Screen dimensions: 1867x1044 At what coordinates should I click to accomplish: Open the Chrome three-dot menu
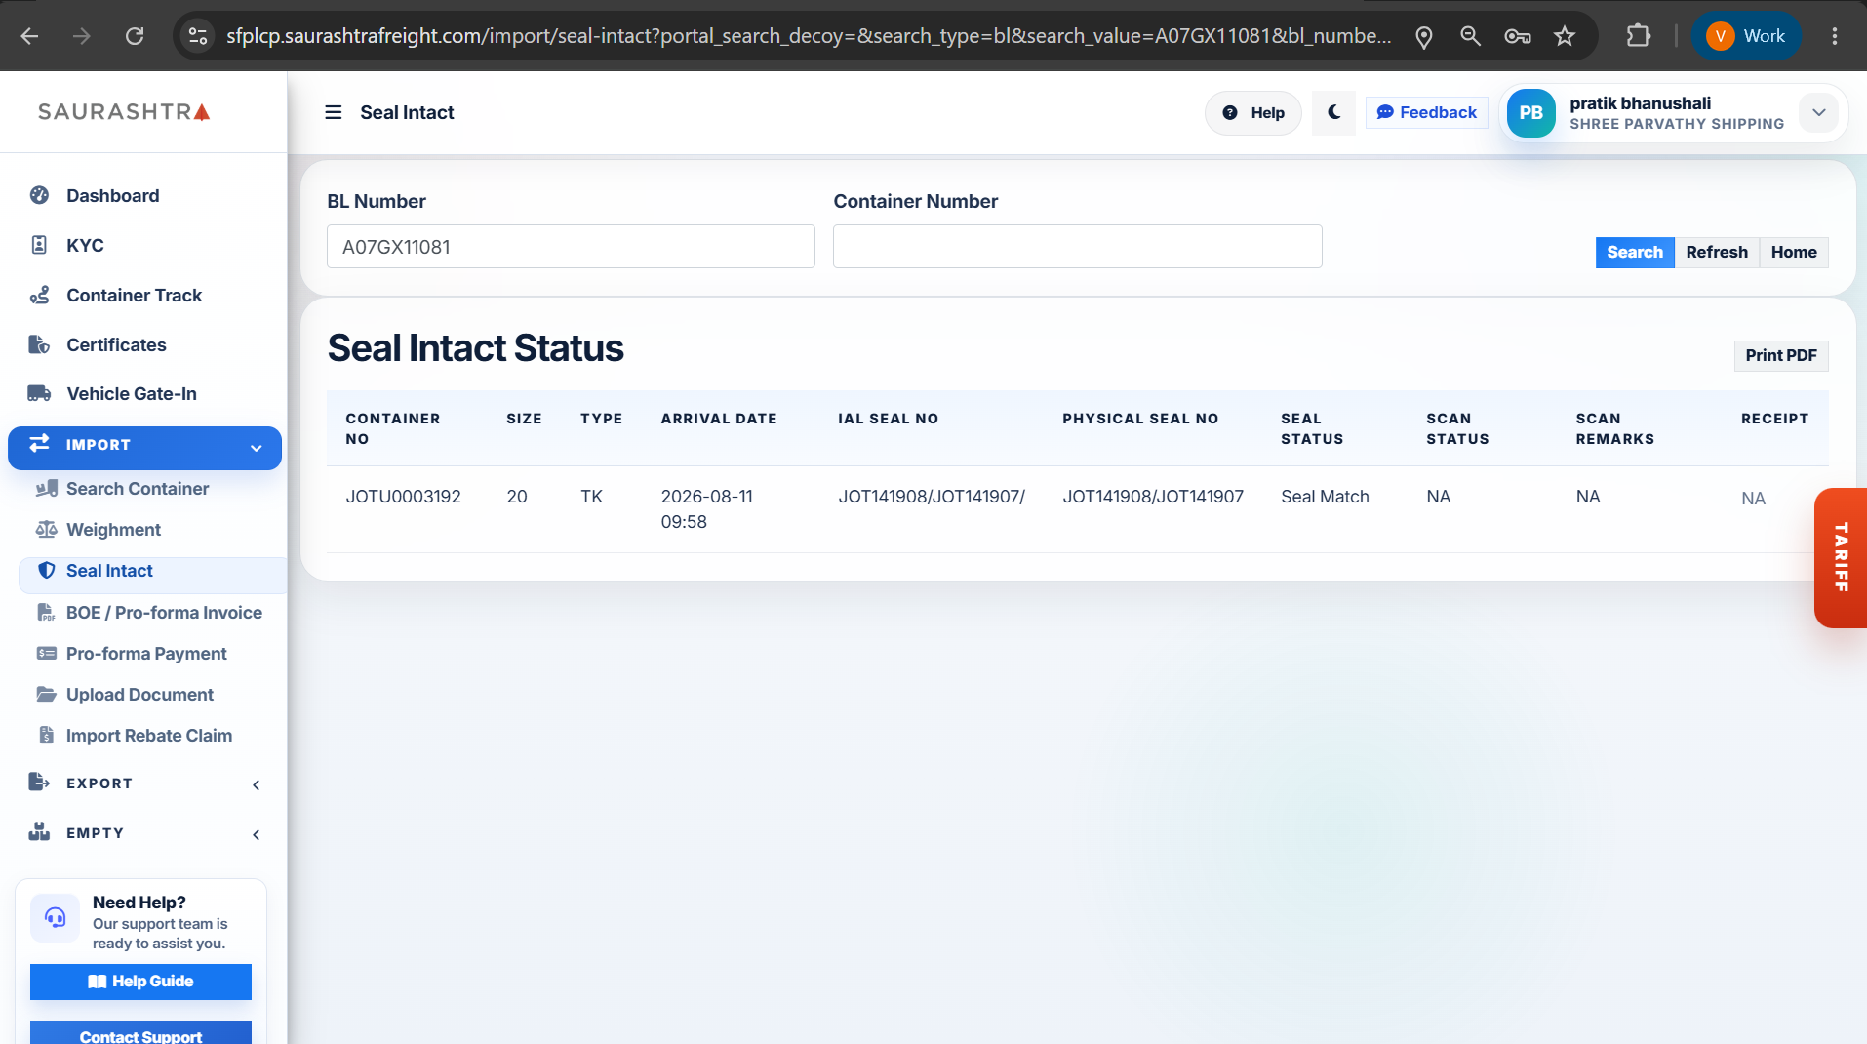(x=1835, y=36)
